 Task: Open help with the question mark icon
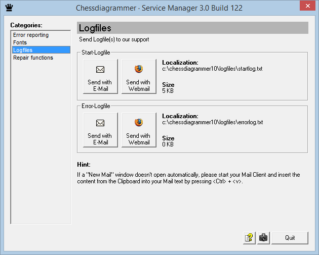pyautogui.click(x=249, y=238)
